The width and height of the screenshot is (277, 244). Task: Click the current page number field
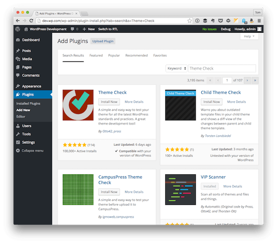point(227,80)
